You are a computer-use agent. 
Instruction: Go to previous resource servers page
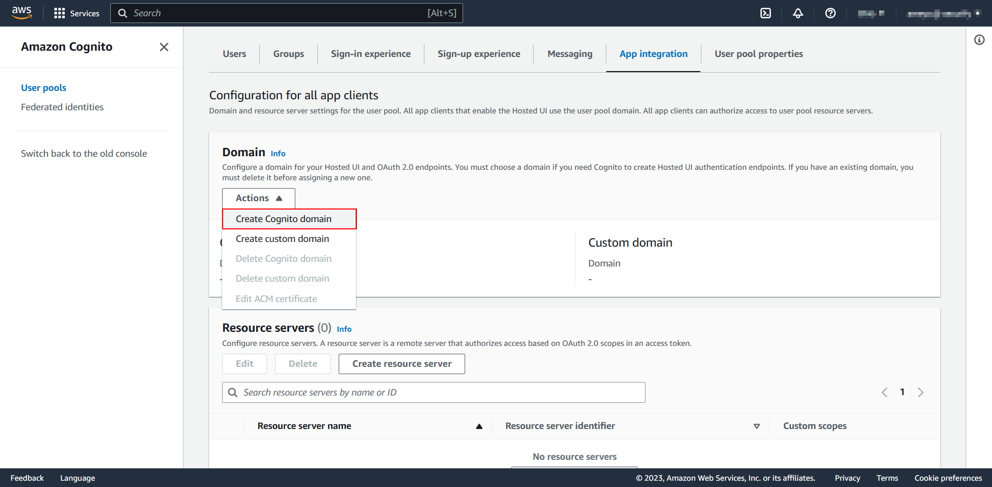(x=884, y=392)
